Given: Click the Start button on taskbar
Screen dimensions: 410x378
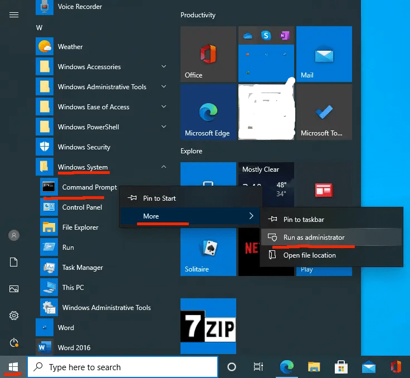Looking at the screenshot, I should coord(13,367).
